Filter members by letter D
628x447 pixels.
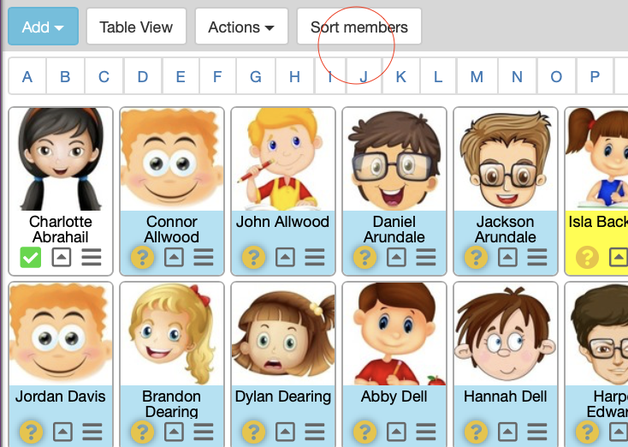(142, 77)
